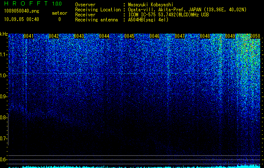The width and height of the screenshot is (264, 168).
Task: Select the 1.0 frequency axis label
Action: pyautogui.click(x=3, y=76)
